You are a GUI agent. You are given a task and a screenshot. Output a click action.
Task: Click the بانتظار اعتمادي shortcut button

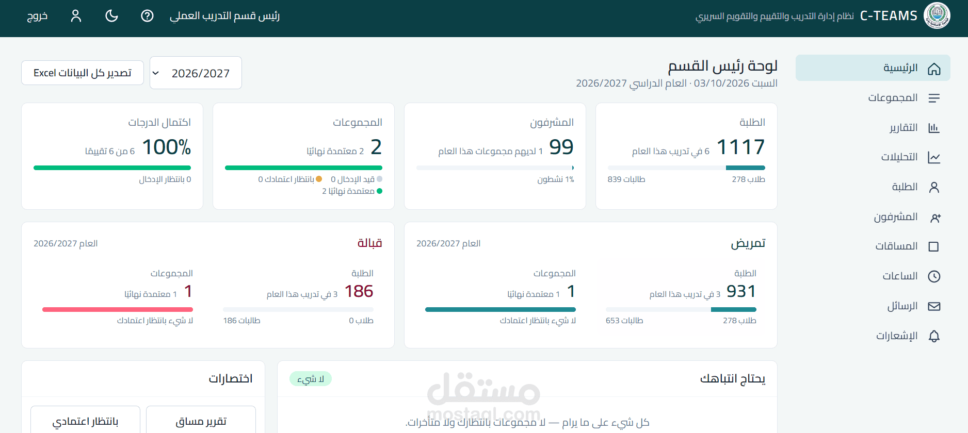(x=85, y=421)
